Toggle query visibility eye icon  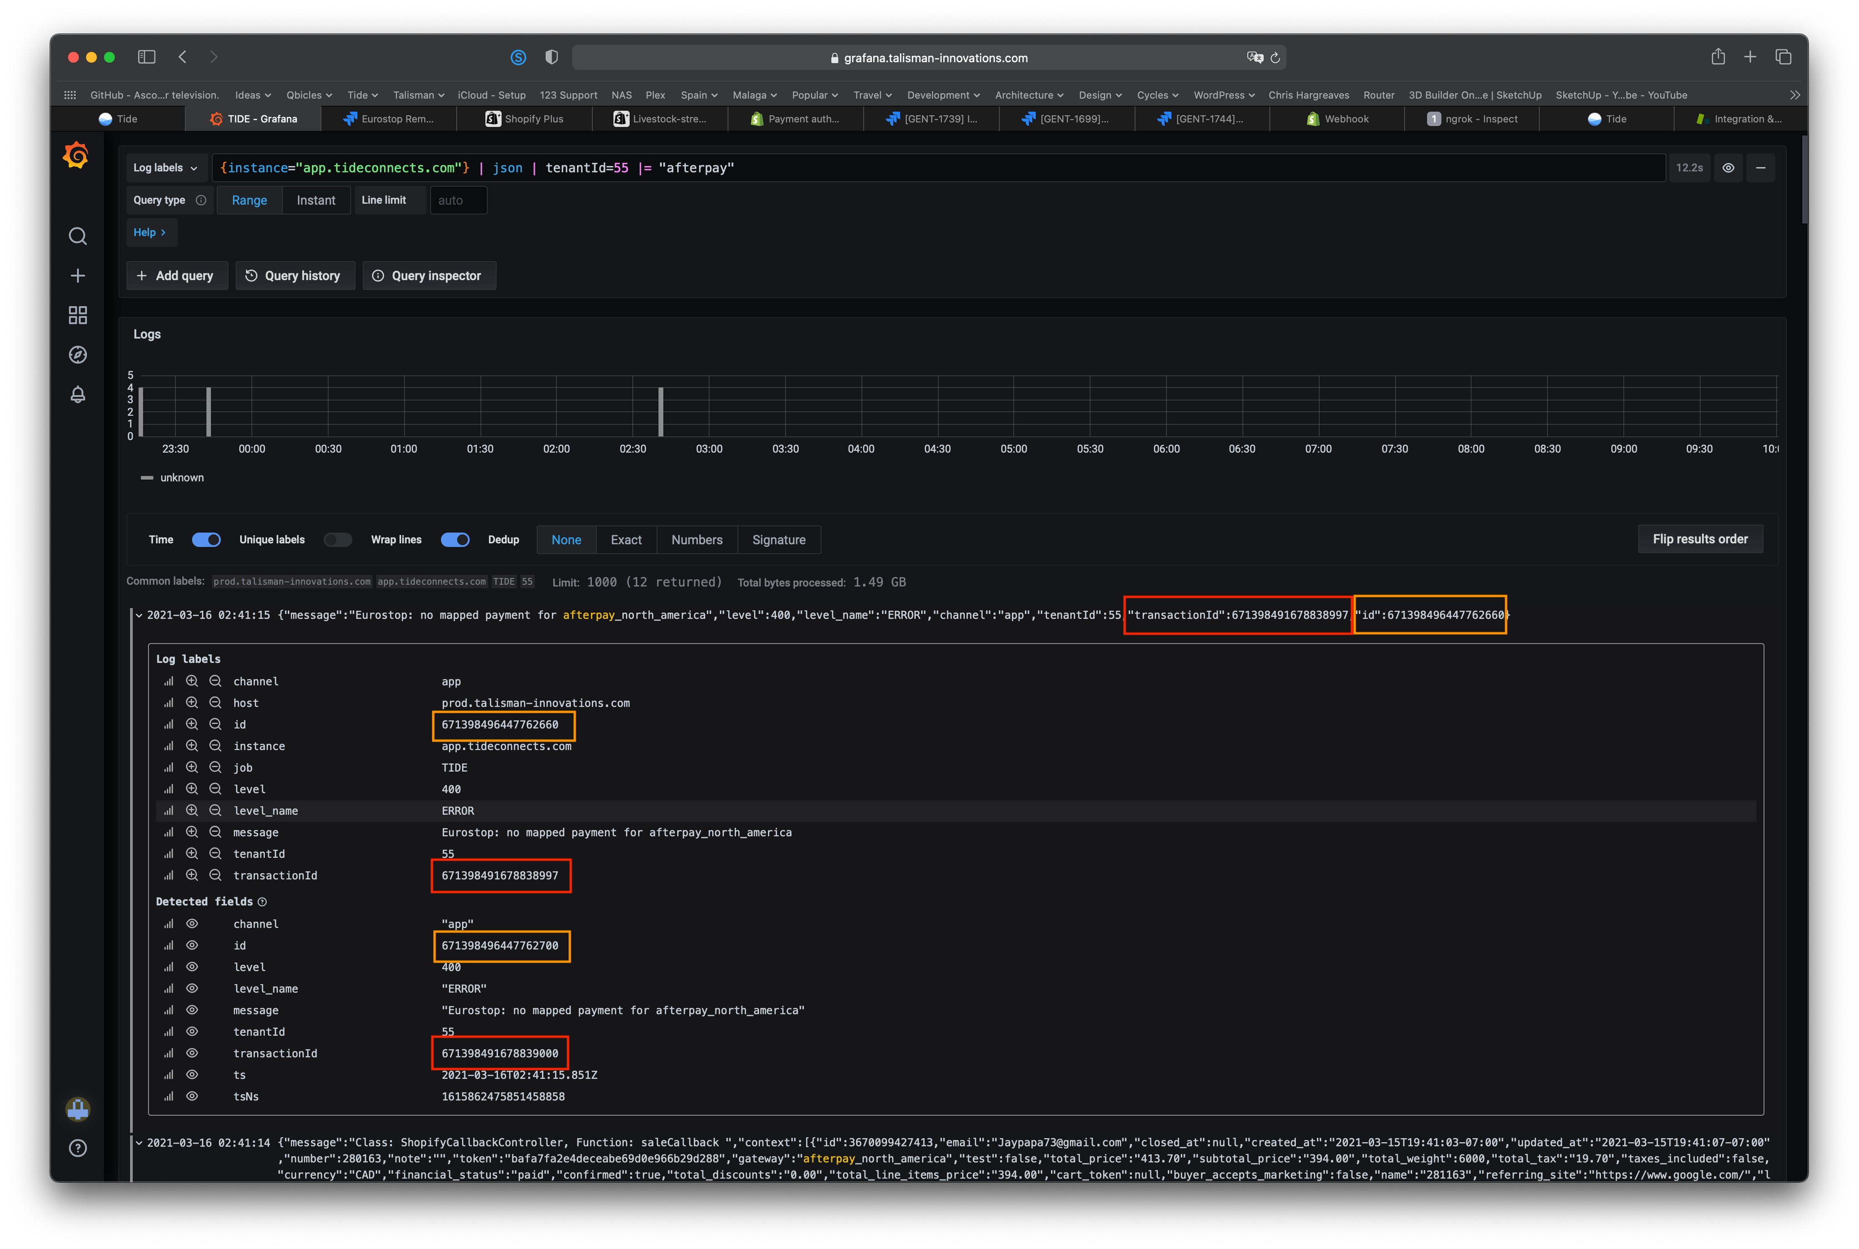pos(1728,168)
